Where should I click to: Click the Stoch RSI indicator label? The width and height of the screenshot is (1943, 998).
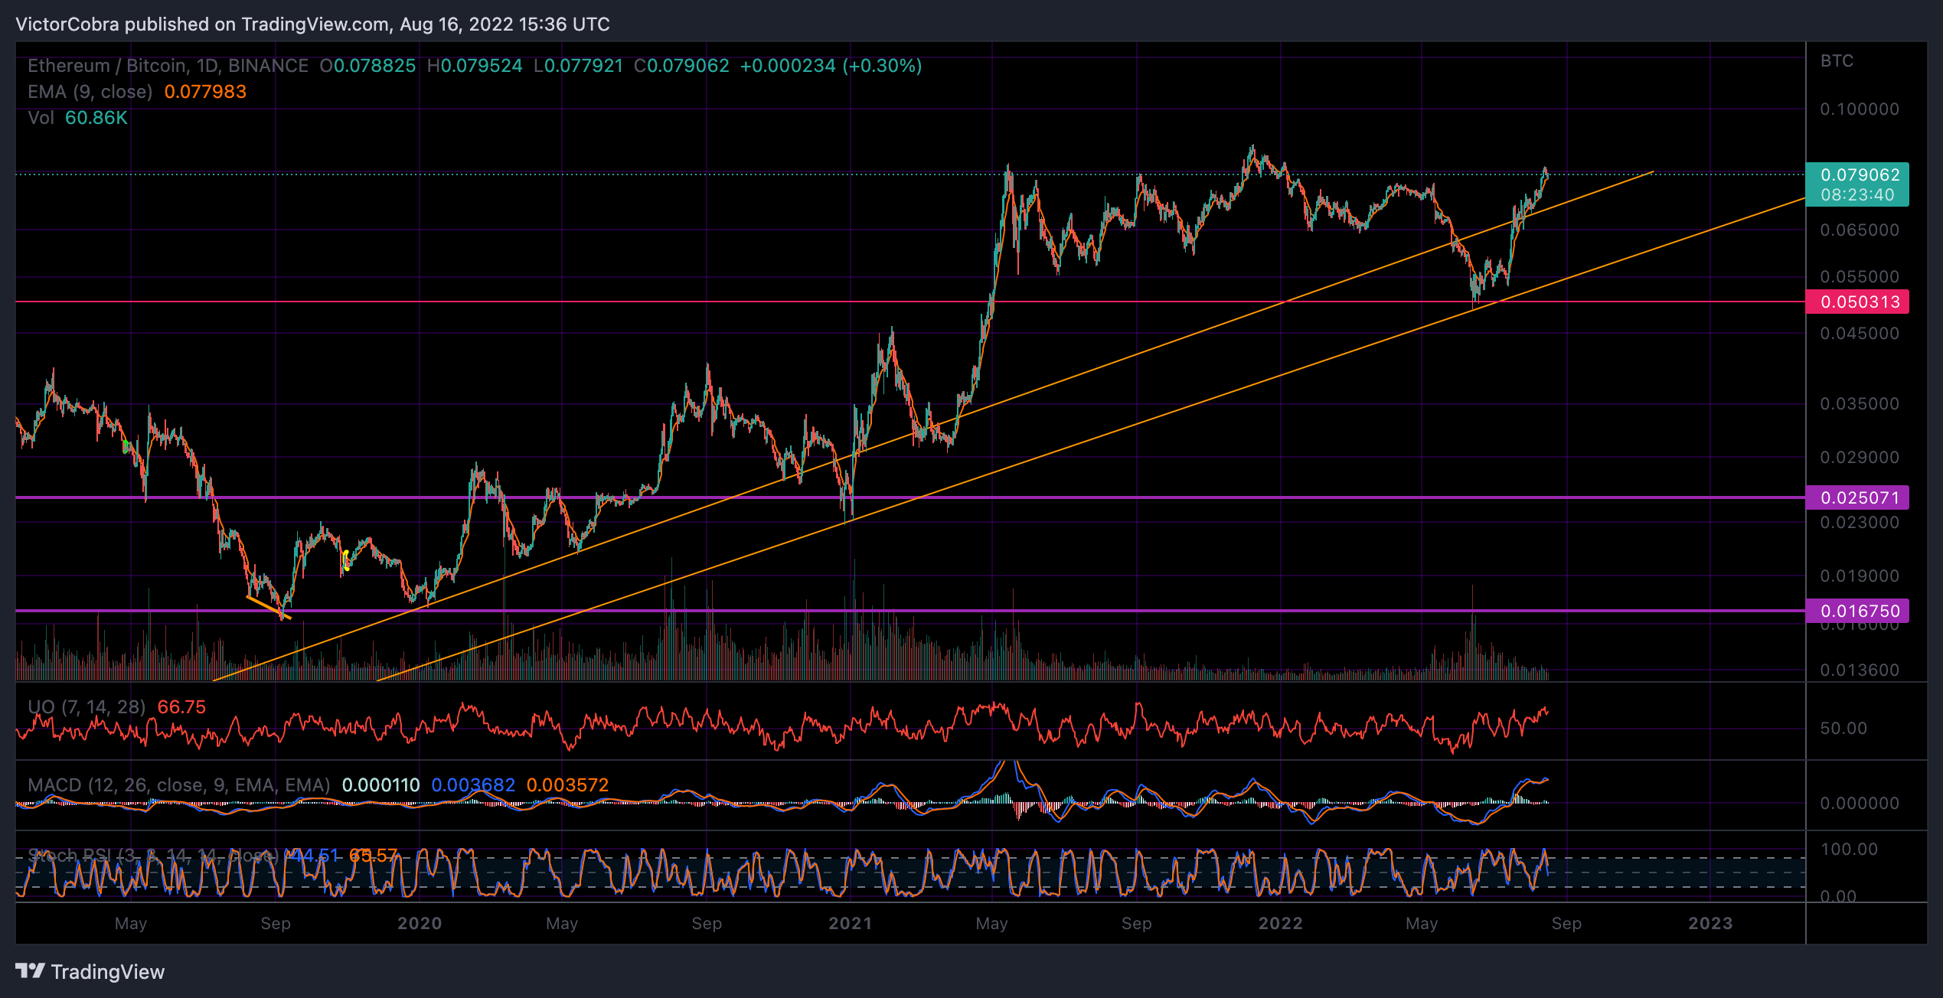point(152,856)
